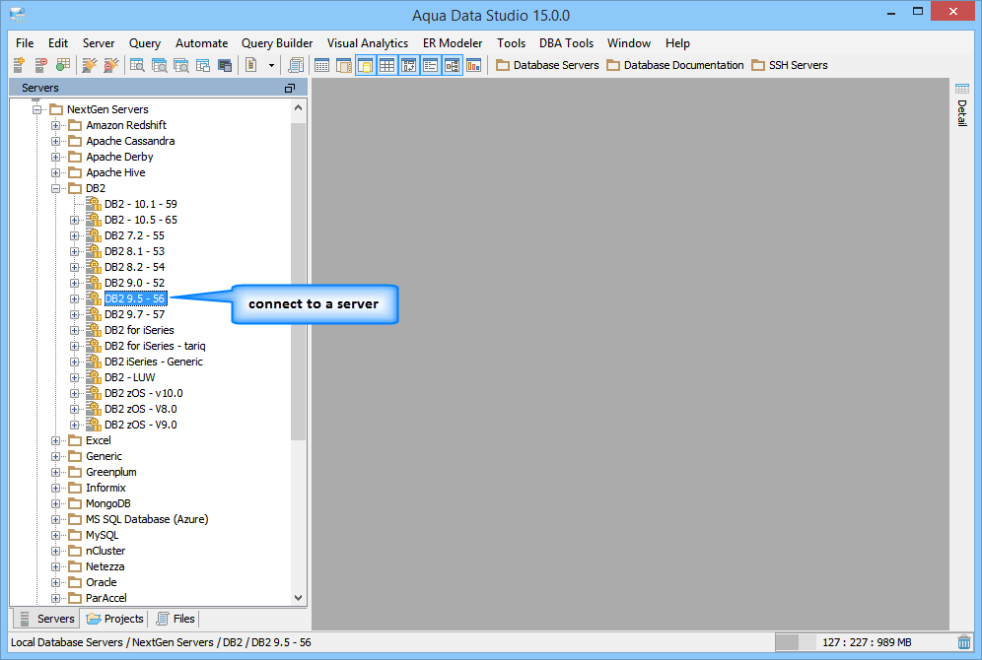The width and height of the screenshot is (982, 660).
Task: Click the garbage collection trash icon
Action: pos(964,642)
